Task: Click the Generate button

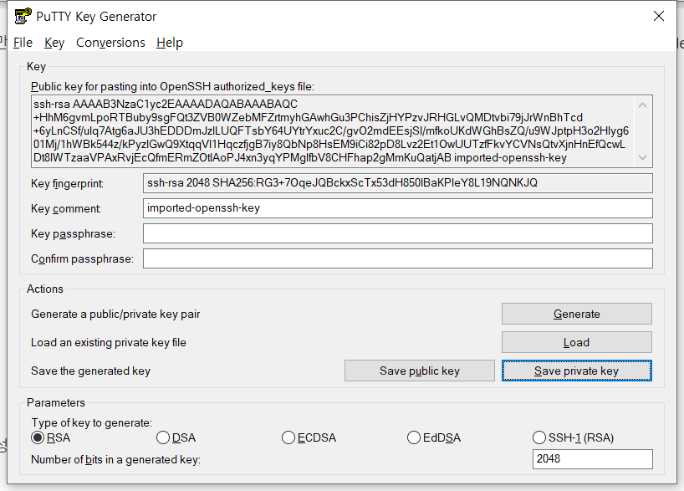Action: [577, 314]
